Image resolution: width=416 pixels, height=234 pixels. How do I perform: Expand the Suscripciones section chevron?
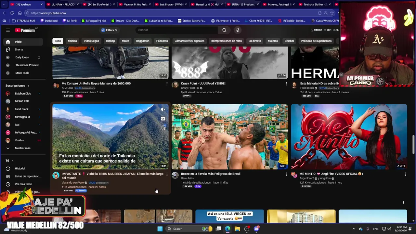pos(28,86)
